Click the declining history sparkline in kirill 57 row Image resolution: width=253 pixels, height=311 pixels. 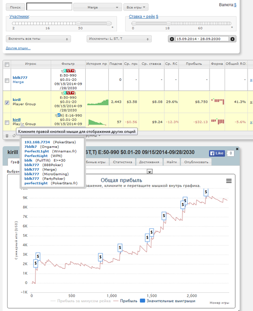click(x=97, y=122)
